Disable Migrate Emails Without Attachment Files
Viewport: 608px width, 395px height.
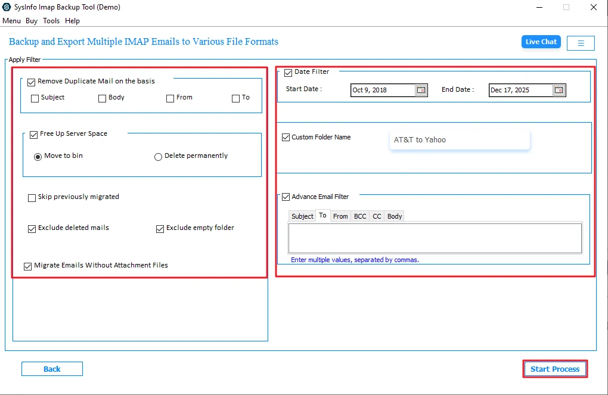[x=27, y=266]
